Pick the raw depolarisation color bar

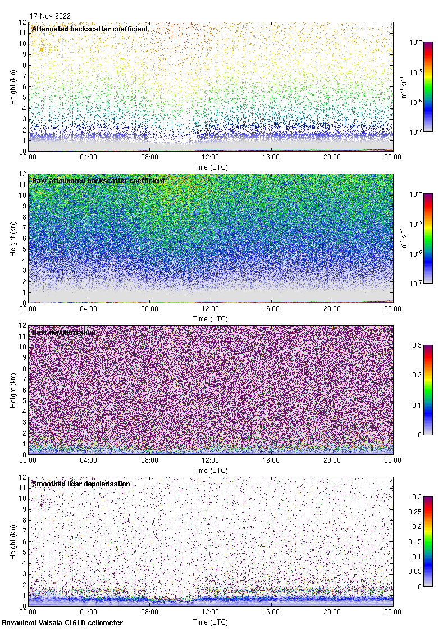[428, 390]
